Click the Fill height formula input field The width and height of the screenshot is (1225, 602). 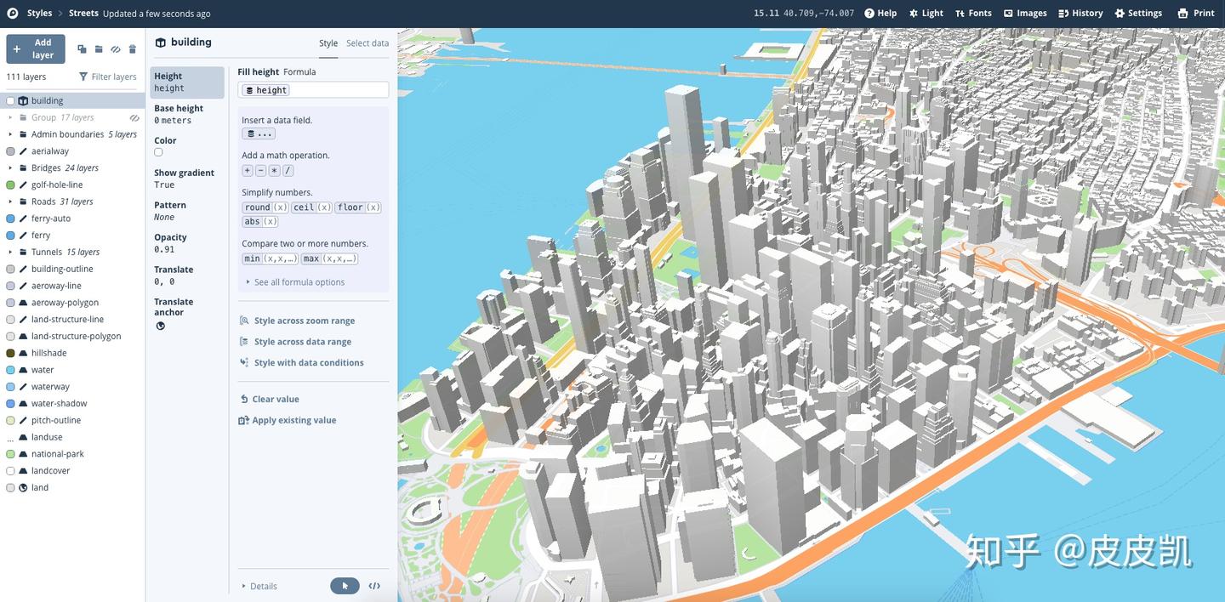coord(313,89)
